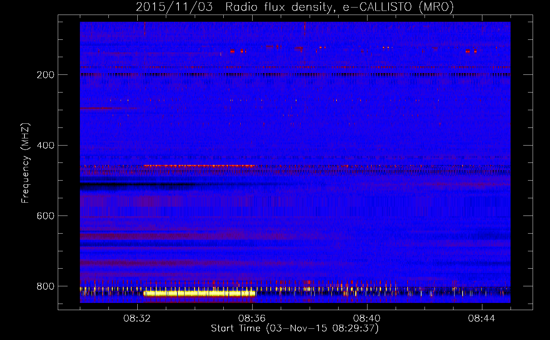Click the "Frequency (MHZ)" axis label

(x=25, y=163)
